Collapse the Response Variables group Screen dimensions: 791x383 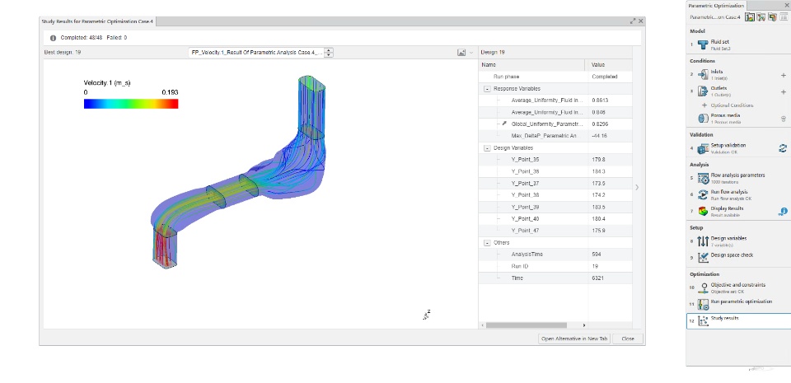coord(487,89)
